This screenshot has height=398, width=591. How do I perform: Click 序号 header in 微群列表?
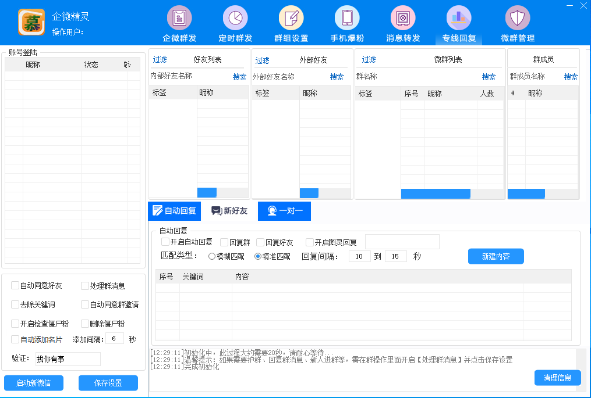411,94
